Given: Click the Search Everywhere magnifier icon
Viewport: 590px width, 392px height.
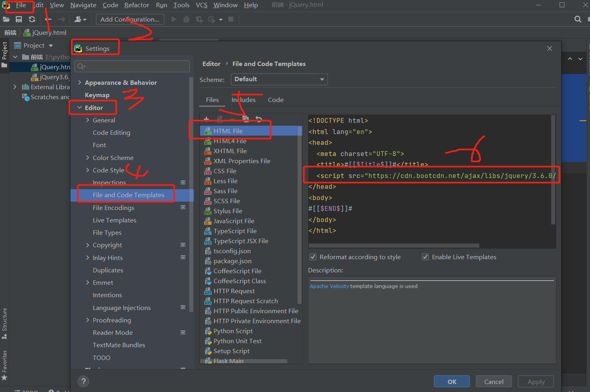Looking at the screenshot, I should (578, 19).
